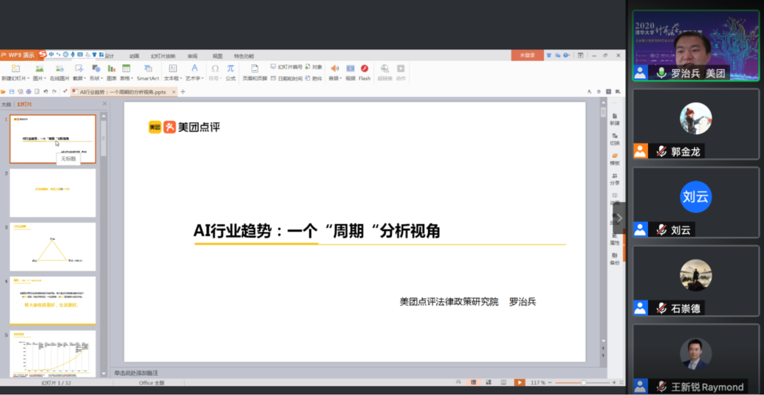Add a new document tab with plus
This screenshot has height=395, width=764.
click(183, 92)
